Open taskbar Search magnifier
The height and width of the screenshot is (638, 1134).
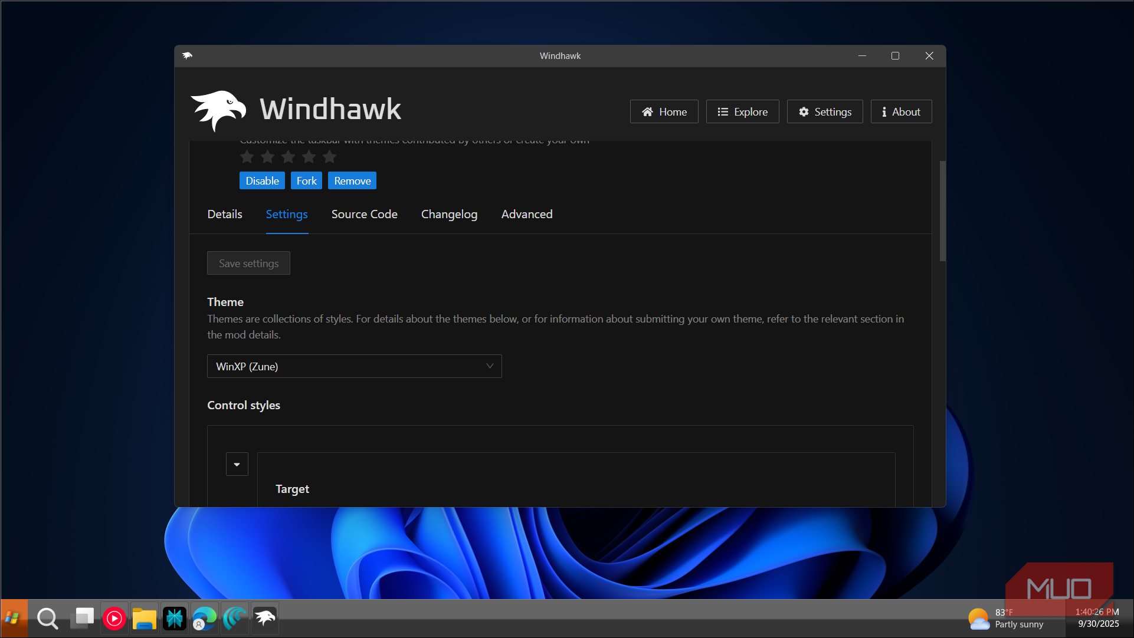pyautogui.click(x=47, y=618)
